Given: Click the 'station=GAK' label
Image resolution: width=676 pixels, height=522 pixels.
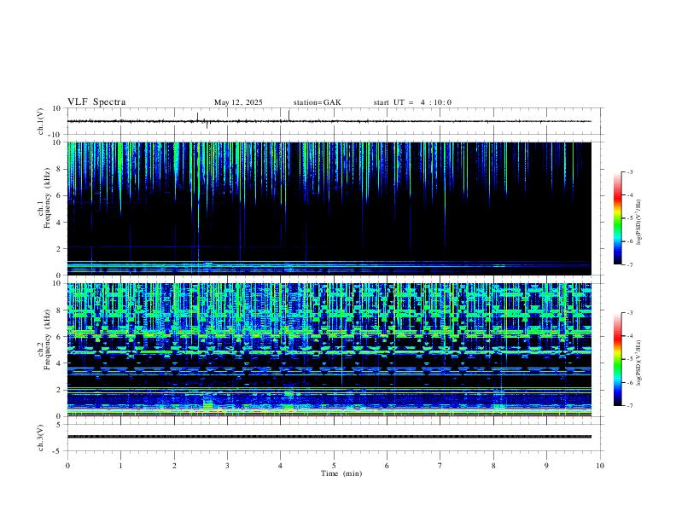Looking at the screenshot, I should (x=317, y=102).
